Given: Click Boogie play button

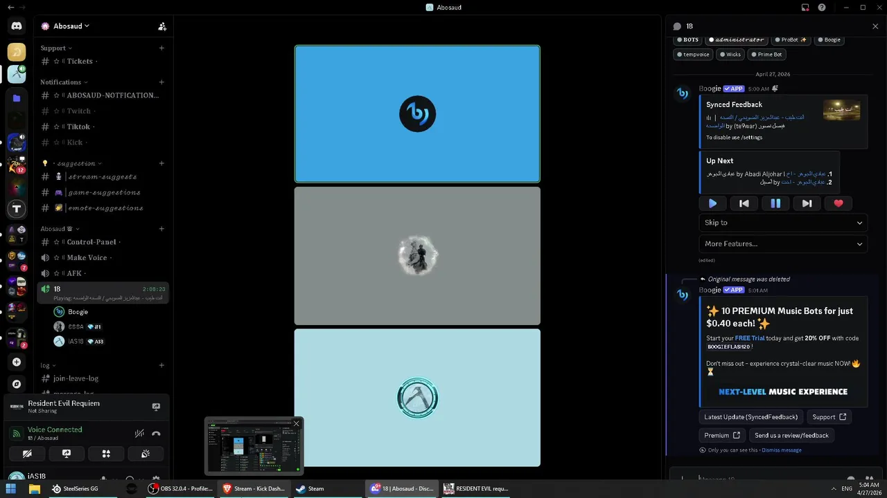Looking at the screenshot, I should click(x=712, y=203).
